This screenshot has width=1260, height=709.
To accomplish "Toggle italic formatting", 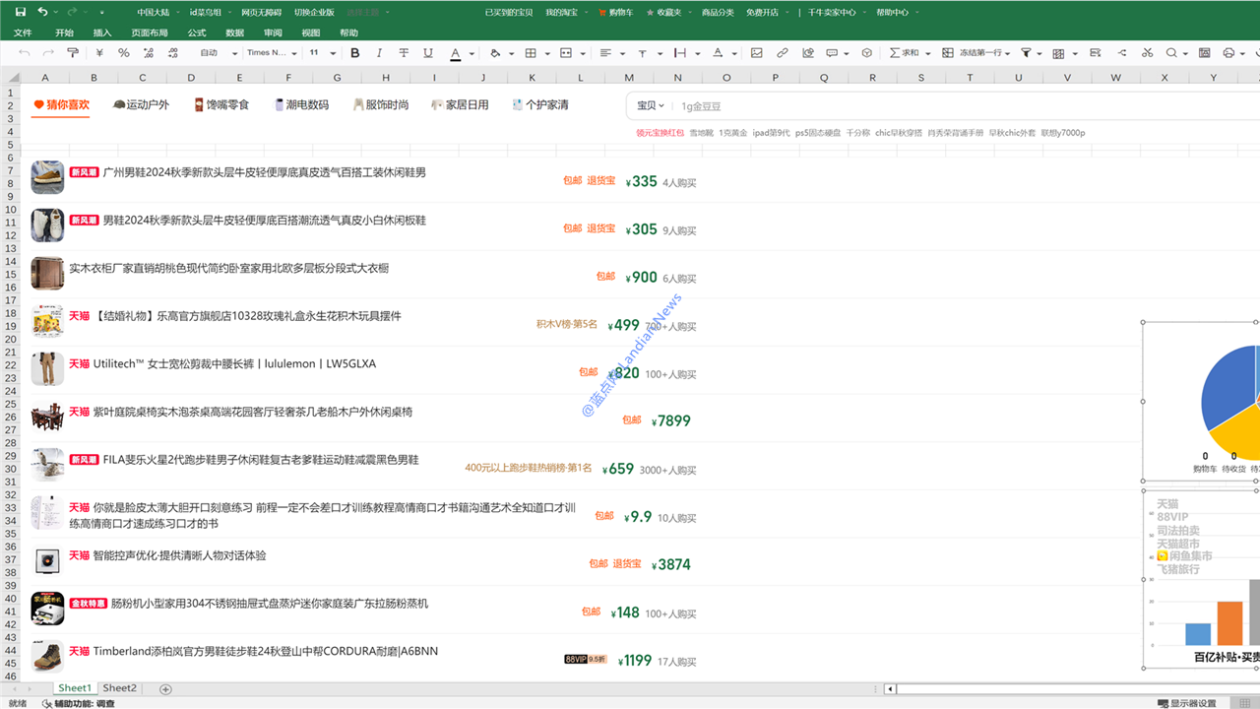I will click(380, 53).
